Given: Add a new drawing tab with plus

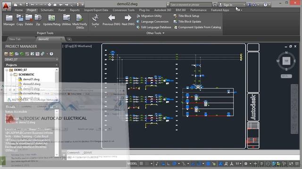Looking at the screenshot, I should (69, 39).
